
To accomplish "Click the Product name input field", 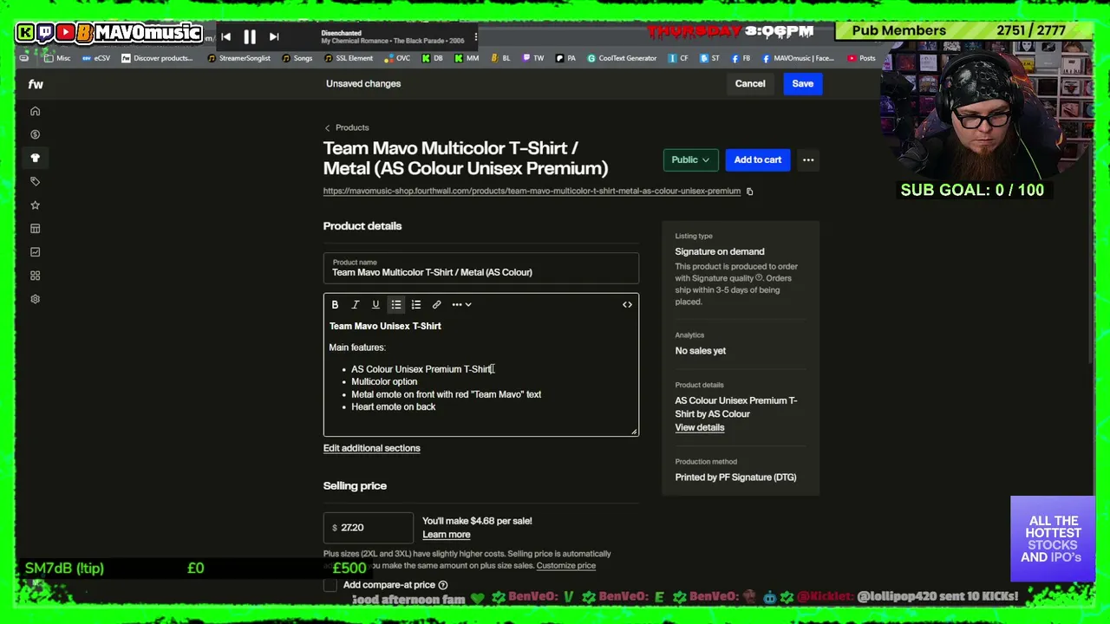I will 481,269.
